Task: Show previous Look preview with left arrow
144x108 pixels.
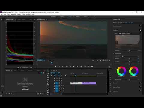Action: [117, 42]
